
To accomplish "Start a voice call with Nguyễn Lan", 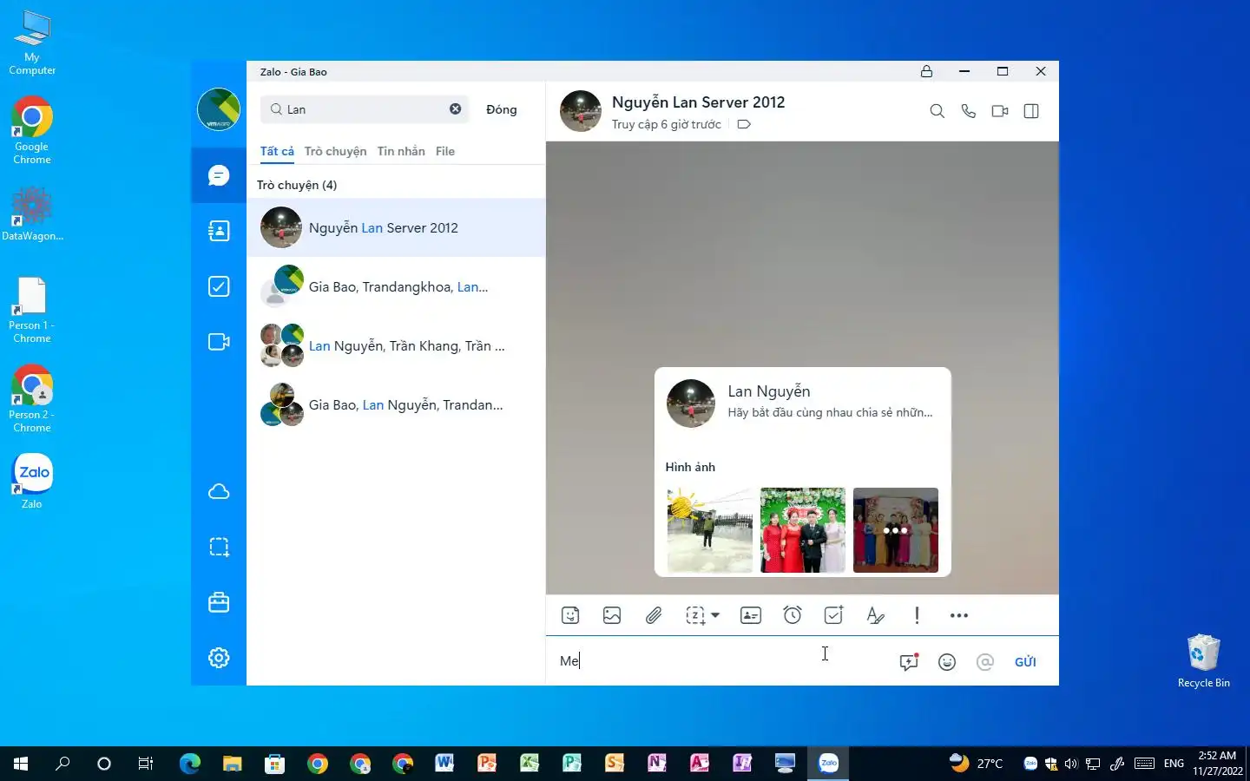I will tap(969, 111).
